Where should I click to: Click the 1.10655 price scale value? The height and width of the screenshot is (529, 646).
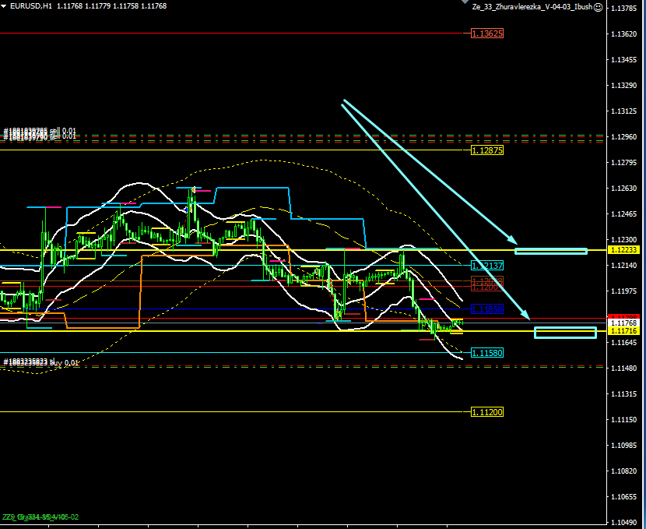point(624,497)
